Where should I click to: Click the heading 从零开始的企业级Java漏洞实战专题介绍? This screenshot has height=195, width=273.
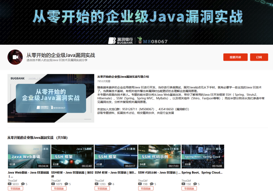pos(123,77)
